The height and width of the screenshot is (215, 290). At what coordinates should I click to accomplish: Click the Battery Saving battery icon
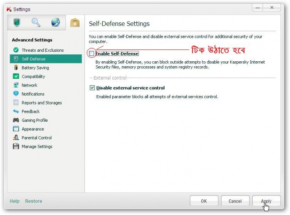(x=16, y=68)
